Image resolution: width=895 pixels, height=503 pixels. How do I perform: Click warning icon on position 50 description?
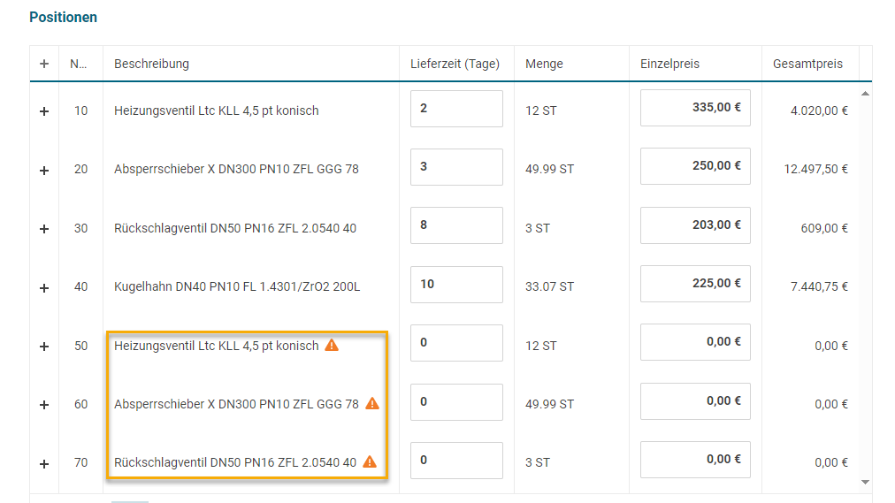coord(332,346)
